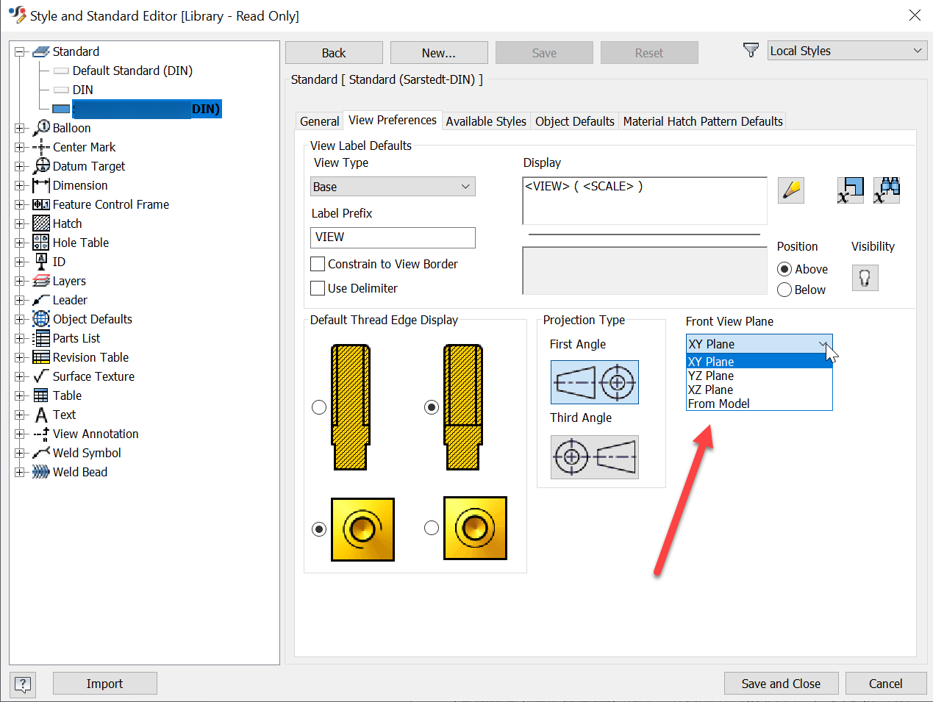This screenshot has height=702, width=933.
Task: Open the help question mark button
Action: click(x=22, y=684)
